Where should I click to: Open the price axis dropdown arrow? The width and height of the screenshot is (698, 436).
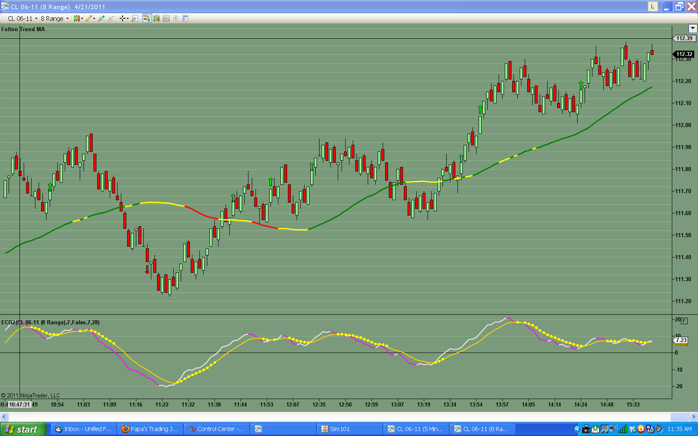(693, 28)
